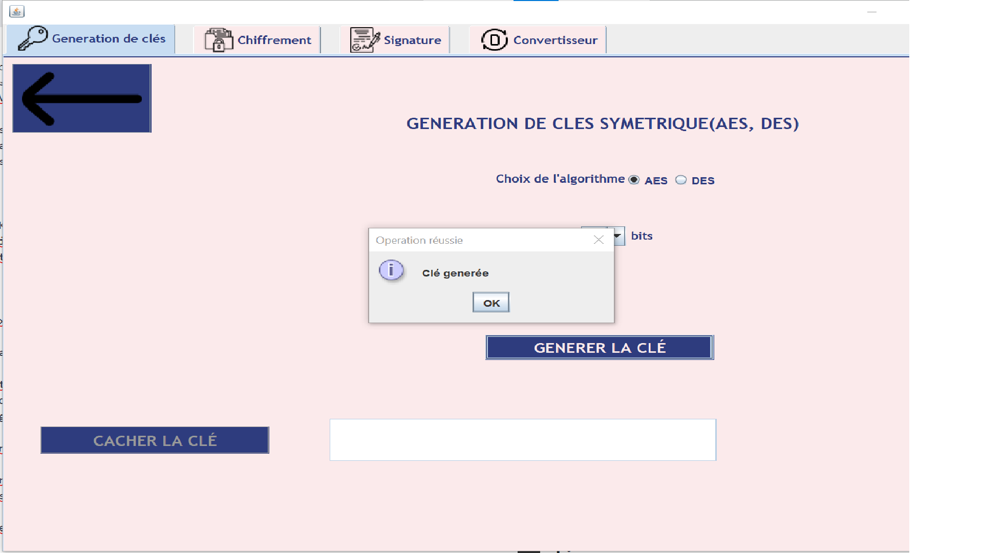Click the 'bits' label
Screen dimensions: 983x553
[642, 236]
